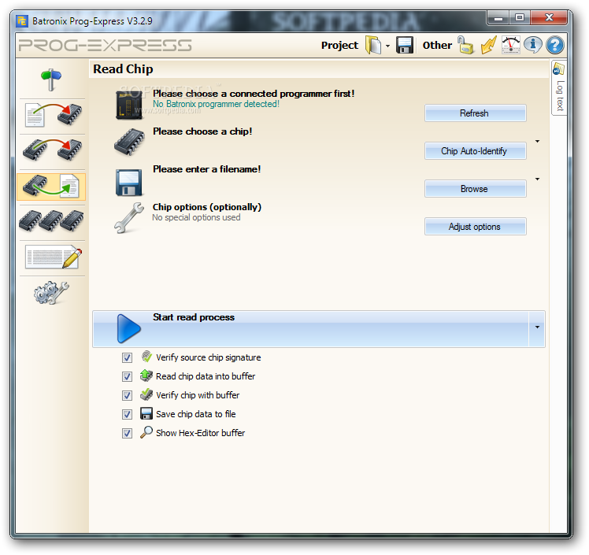Click the floppy disk filename icon
This screenshot has height=555, width=589.
pyautogui.click(x=129, y=183)
